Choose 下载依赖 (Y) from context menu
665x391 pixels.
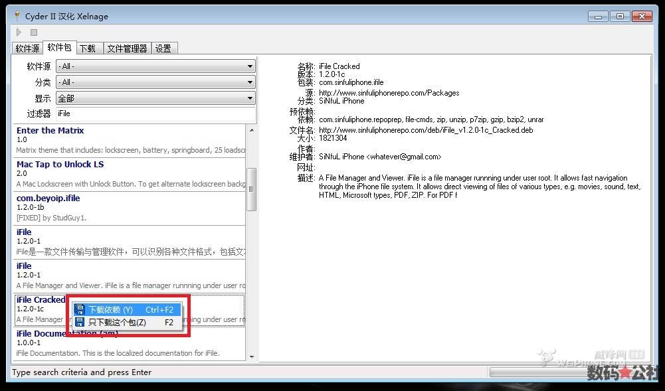click(128, 309)
